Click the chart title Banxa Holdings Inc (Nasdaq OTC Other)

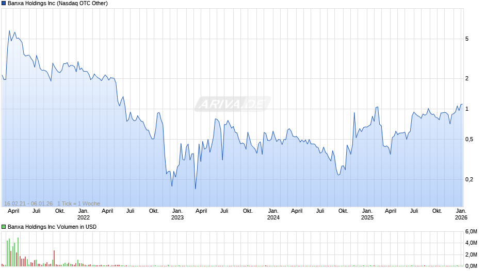tap(58, 4)
